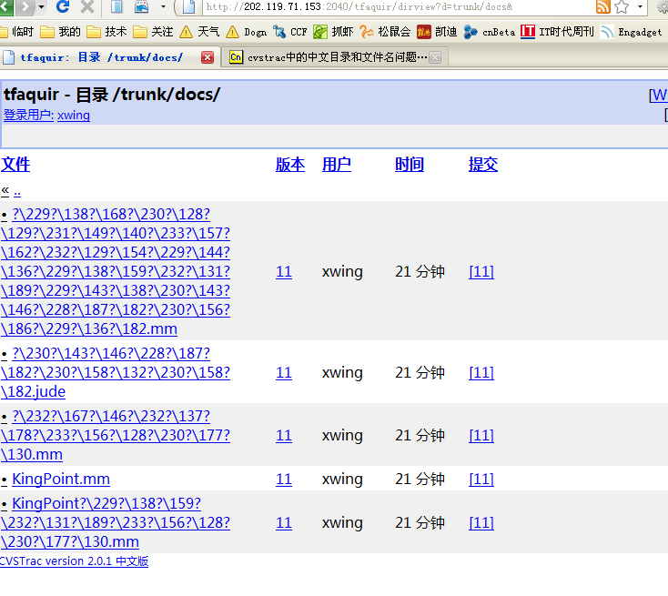Click the stop loading X icon
Screen dimensions: 668x596
click(x=87, y=7)
